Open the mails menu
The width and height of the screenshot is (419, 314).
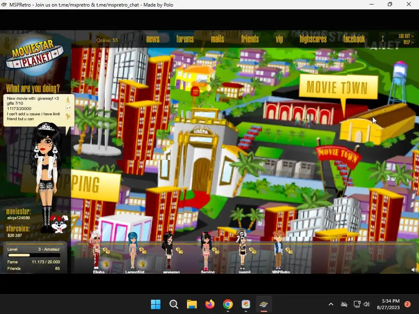tap(217, 39)
